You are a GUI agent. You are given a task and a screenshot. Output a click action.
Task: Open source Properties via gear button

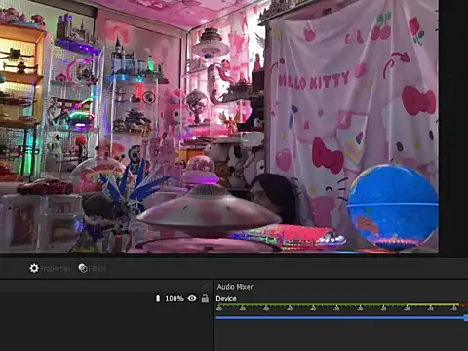(50, 268)
